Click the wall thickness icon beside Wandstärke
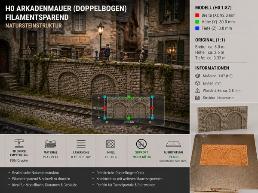 [x=197, y=90]
